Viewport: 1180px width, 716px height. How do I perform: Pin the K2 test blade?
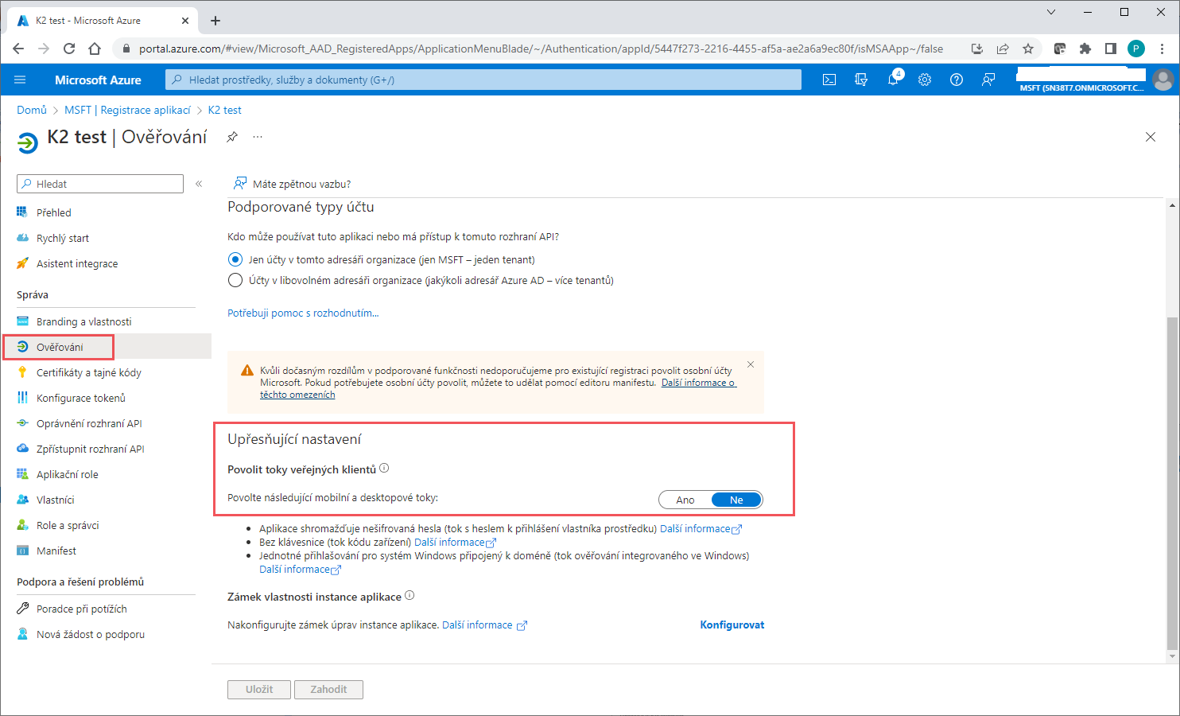232,137
